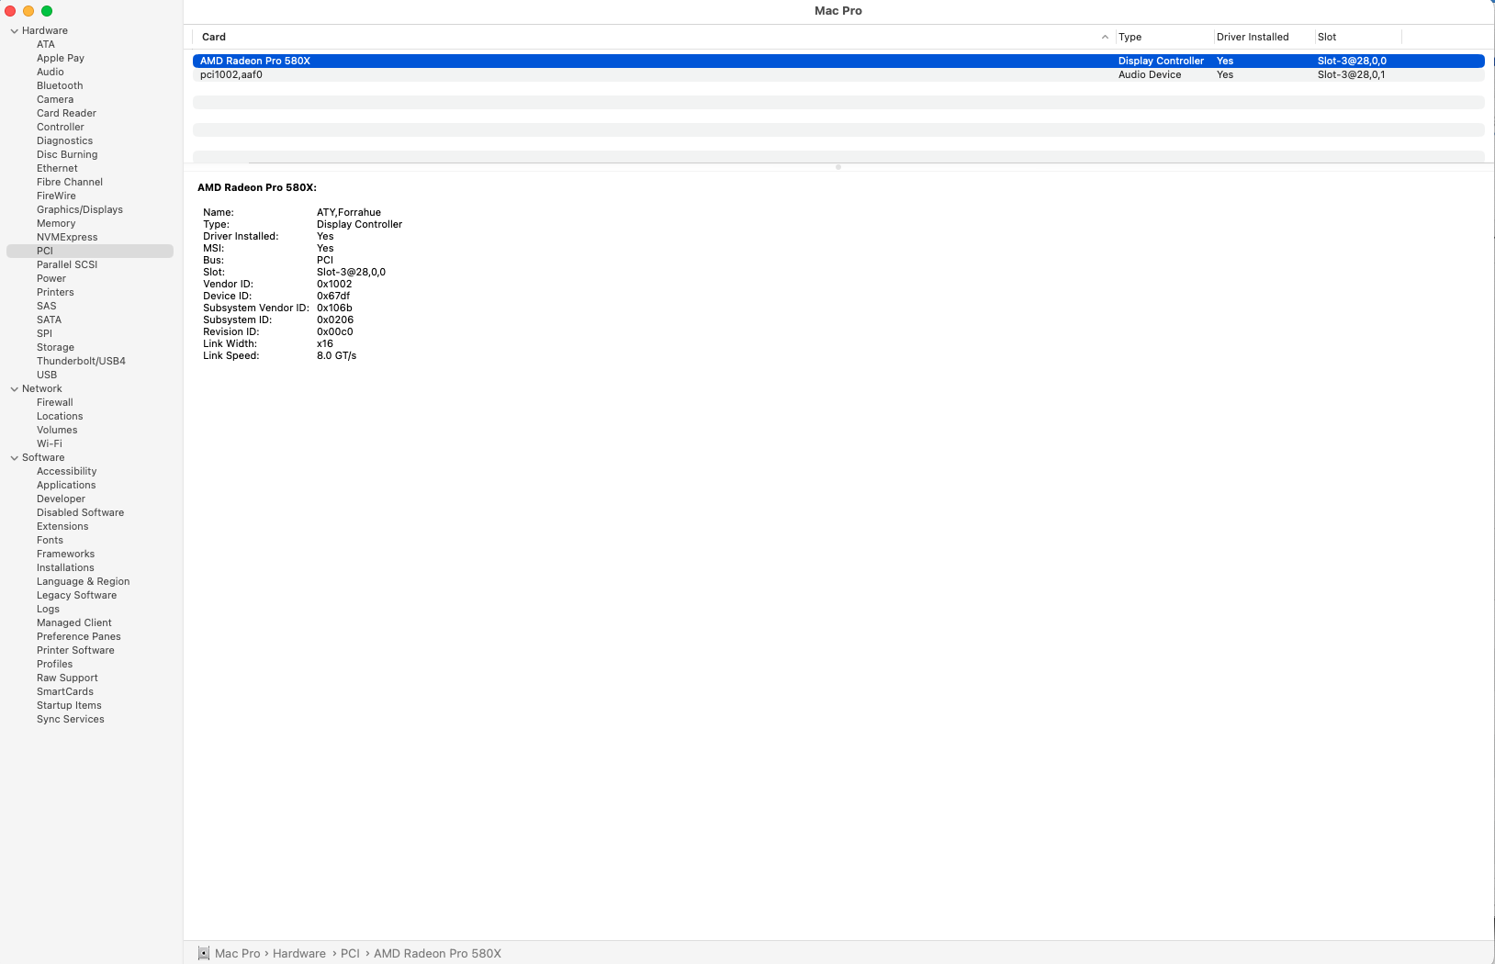Screen dimensions: 1495x964
Task: Select Sync Services in the sidebar
Action: (71, 720)
